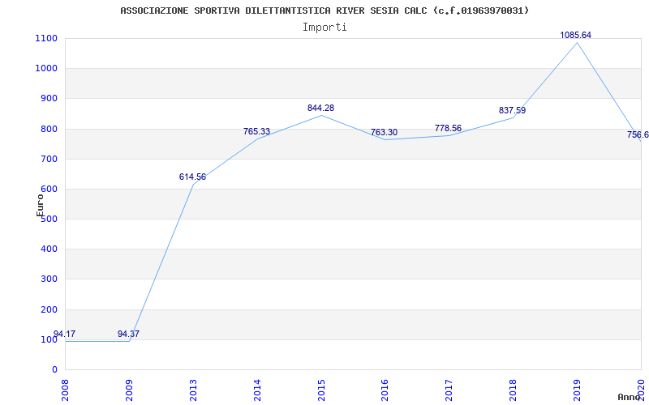Click the 2009 x-axis year label
Viewport: 649px width, 405px height.
point(129,390)
